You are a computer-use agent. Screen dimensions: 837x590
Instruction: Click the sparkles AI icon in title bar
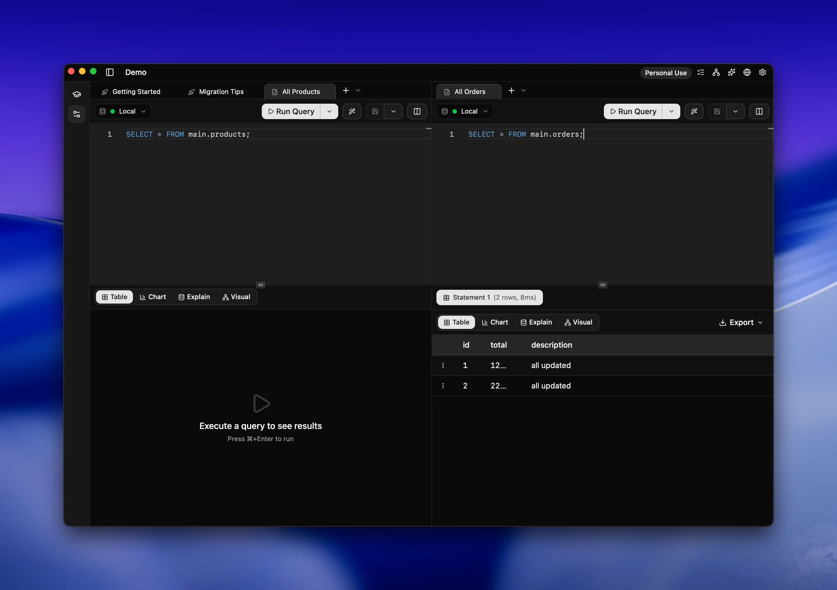coord(731,73)
